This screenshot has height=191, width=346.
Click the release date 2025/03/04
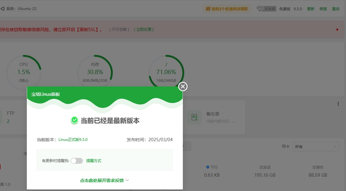pyautogui.click(x=160, y=139)
